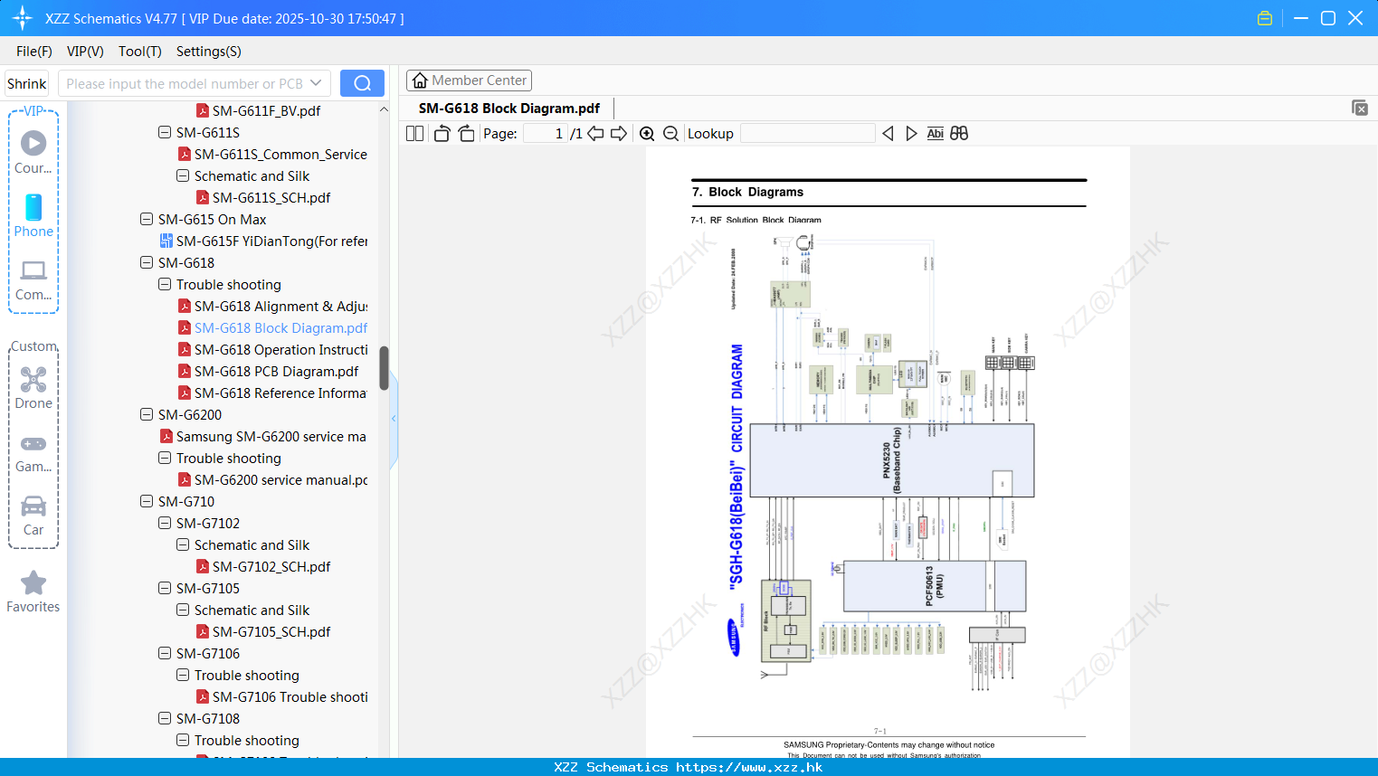Viewport: 1378px width, 776px height.
Task: Collapse the SM-G615 On Max node
Action: tap(147, 219)
